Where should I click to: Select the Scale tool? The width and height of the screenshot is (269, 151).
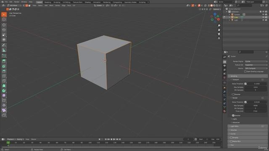click(x=4, y=35)
